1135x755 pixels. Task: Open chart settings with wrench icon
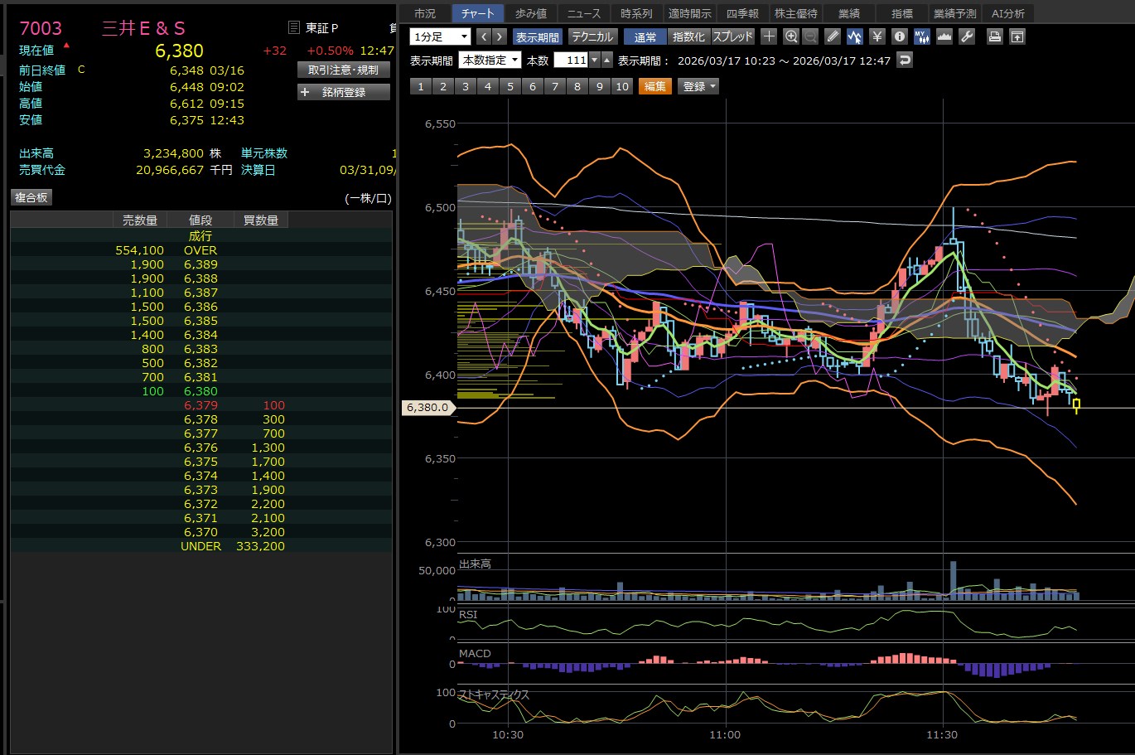(x=967, y=36)
